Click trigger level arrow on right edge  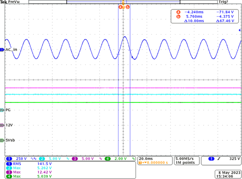[x=240, y=30]
